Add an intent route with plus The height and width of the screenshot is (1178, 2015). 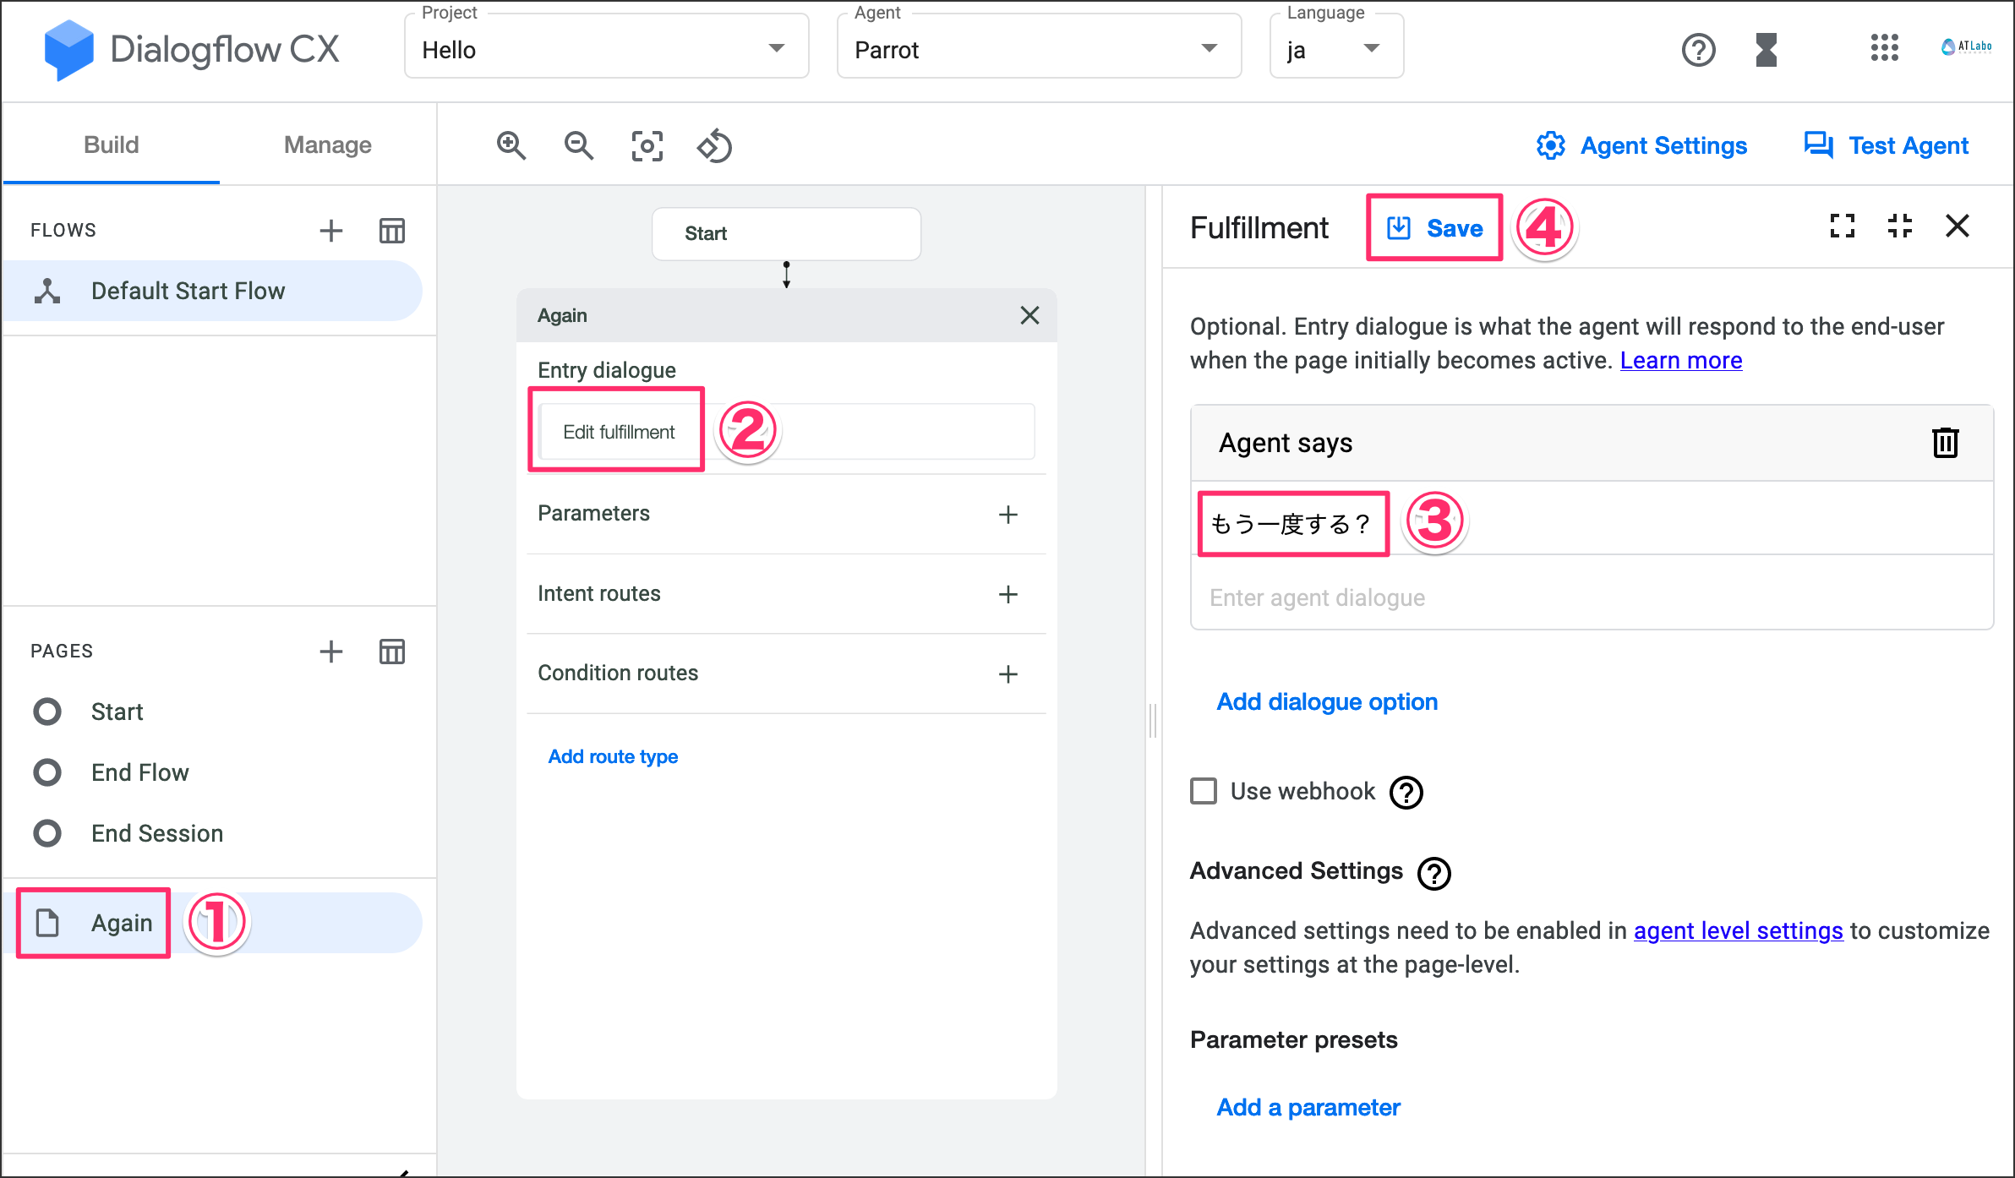[1008, 594]
